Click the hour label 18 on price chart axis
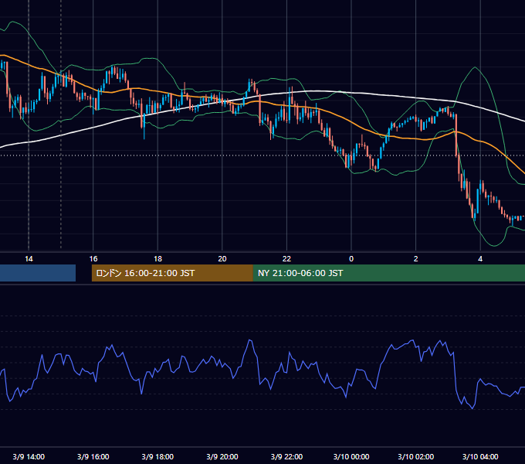The width and height of the screenshot is (525, 464). point(157,259)
